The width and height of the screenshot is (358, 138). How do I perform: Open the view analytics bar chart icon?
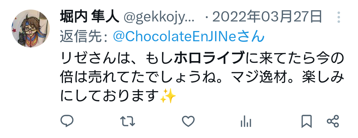point(246,121)
